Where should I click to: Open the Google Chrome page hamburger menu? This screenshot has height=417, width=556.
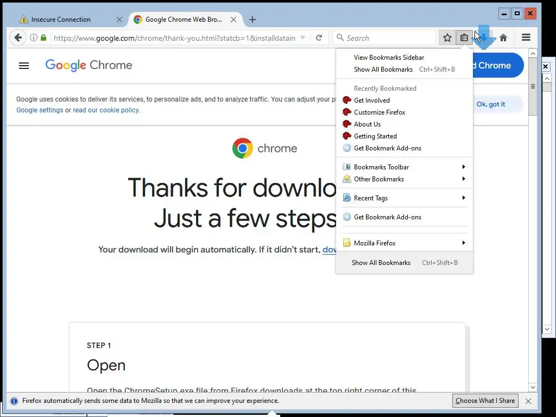click(24, 66)
